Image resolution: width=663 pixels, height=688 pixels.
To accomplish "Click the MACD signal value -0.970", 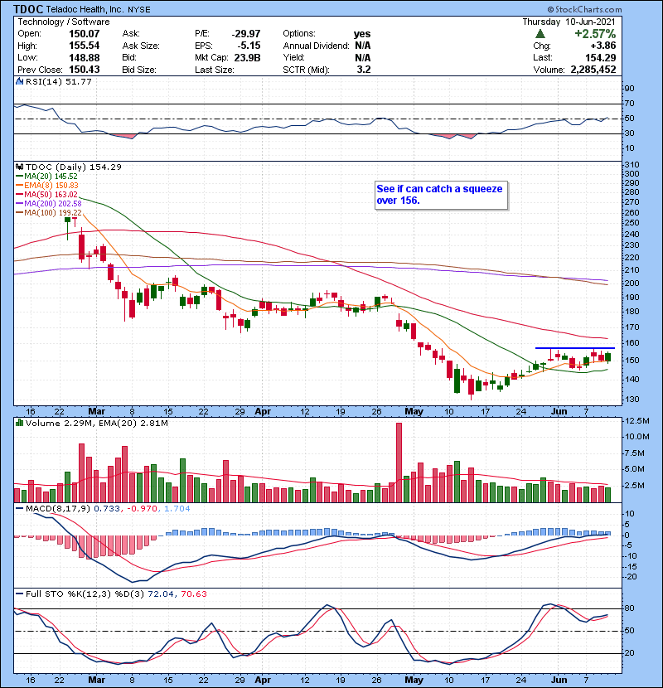I will click(143, 509).
